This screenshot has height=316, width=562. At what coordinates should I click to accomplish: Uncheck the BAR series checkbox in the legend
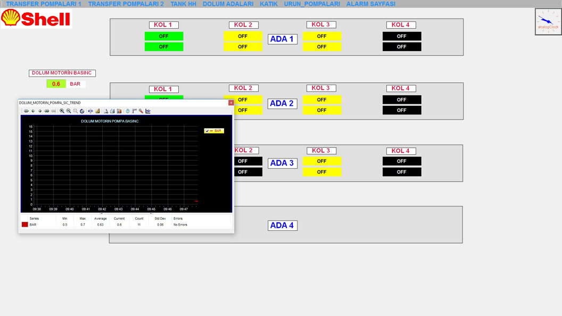point(207,131)
